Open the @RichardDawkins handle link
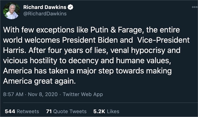198x117 pixels. point(45,14)
